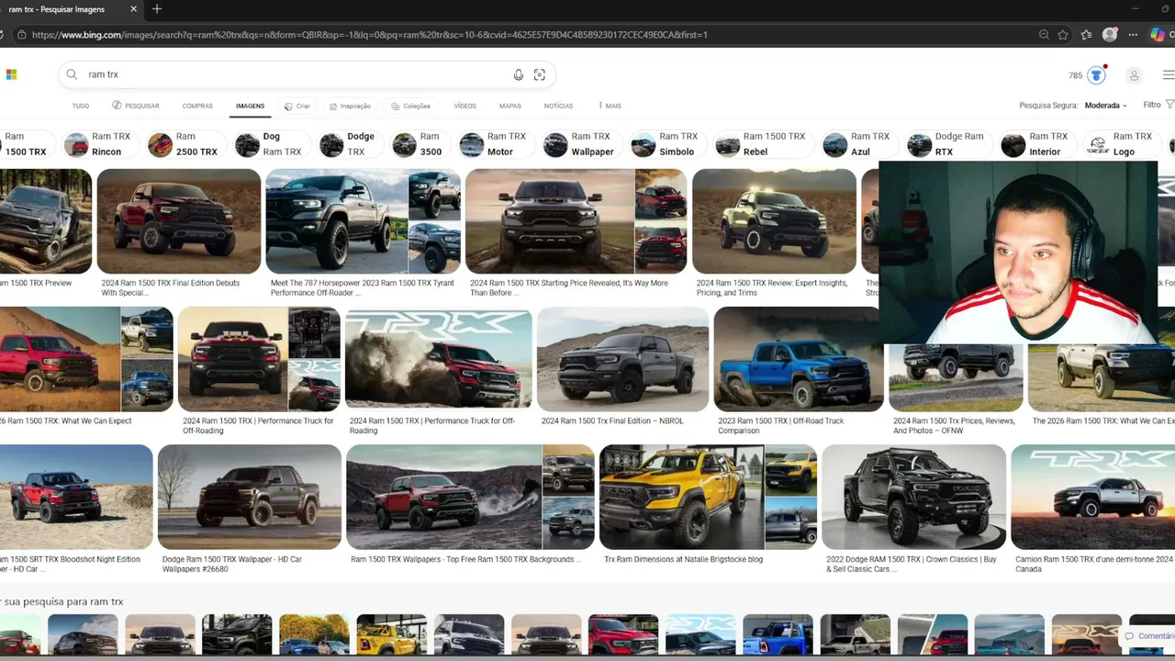The image size is (1175, 661).
Task: Switch to the VÍDEOS tab
Action: point(465,106)
